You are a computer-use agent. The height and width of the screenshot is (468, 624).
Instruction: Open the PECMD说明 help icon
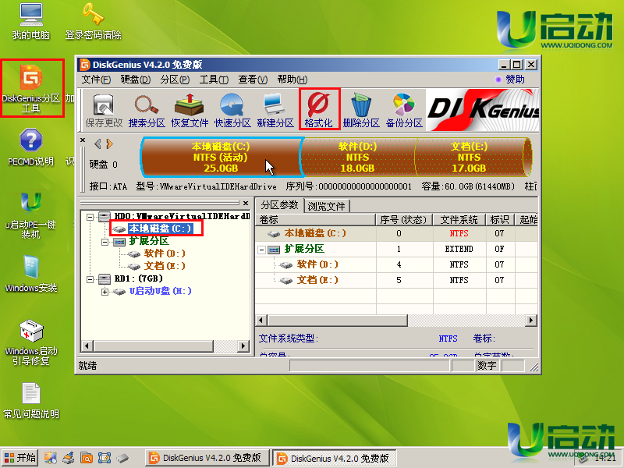tap(31, 147)
